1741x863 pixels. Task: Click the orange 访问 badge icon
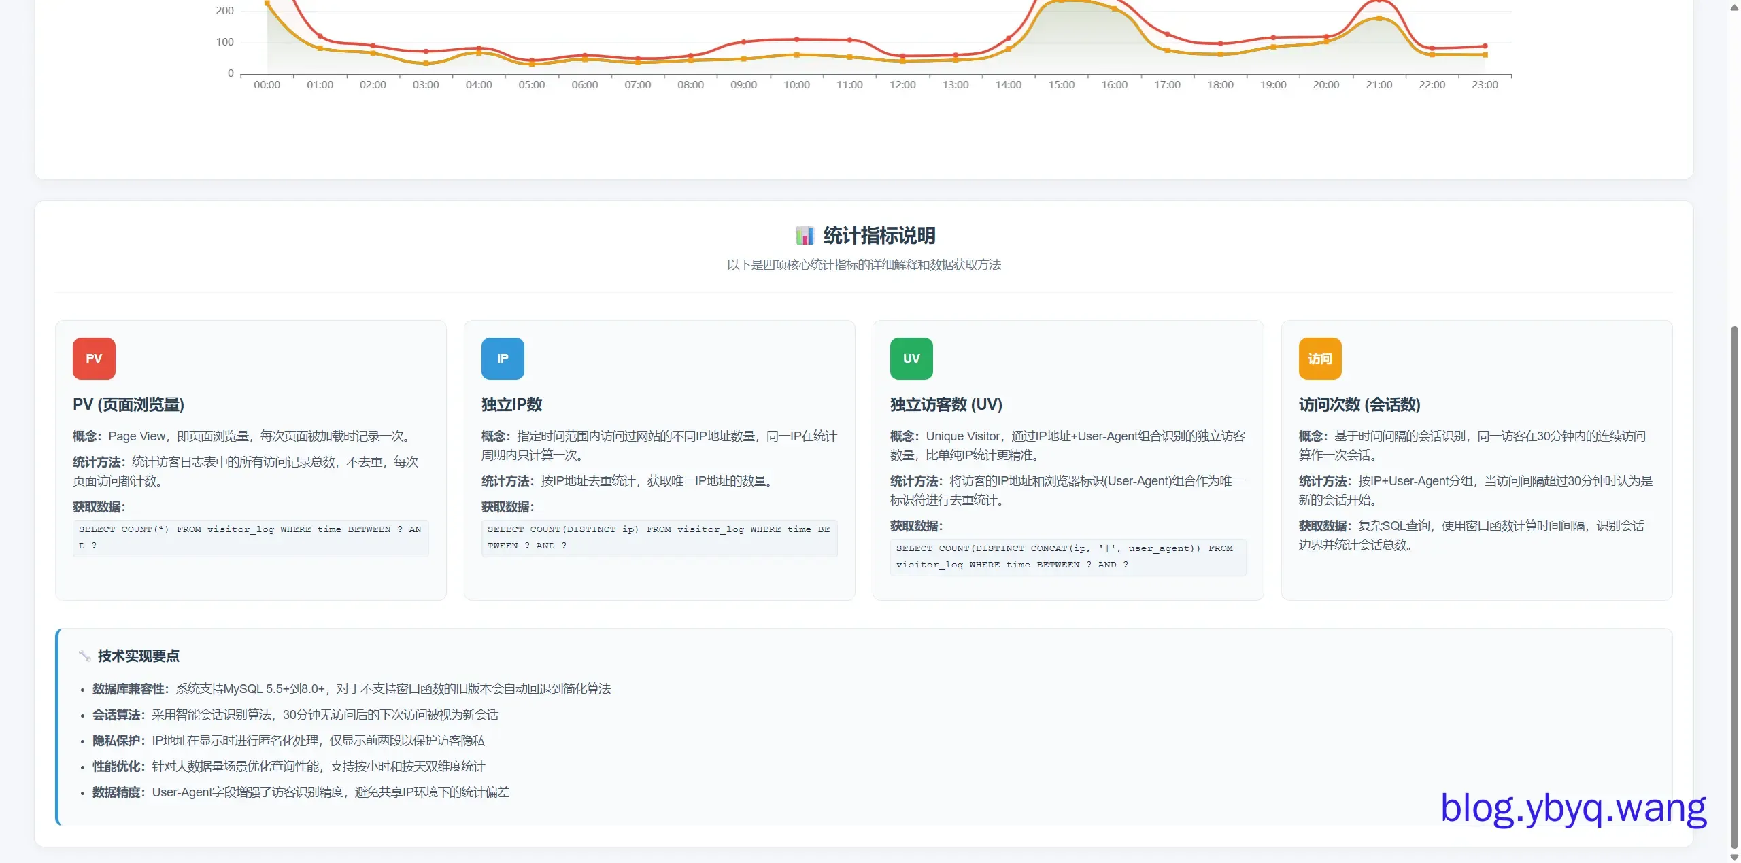[1320, 358]
